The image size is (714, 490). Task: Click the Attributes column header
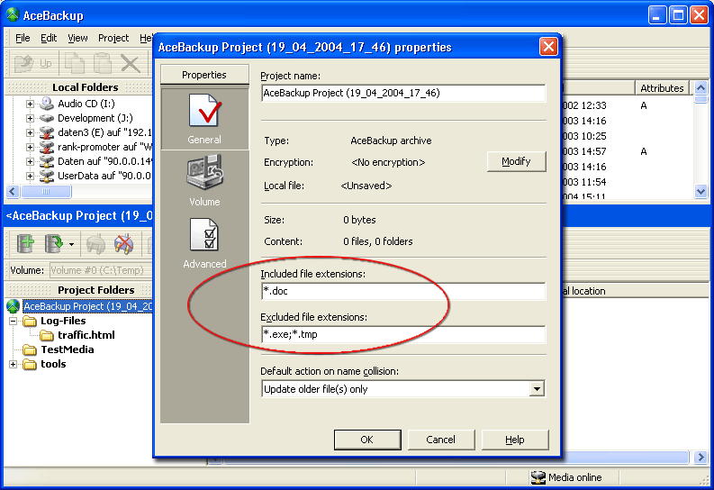[662, 88]
